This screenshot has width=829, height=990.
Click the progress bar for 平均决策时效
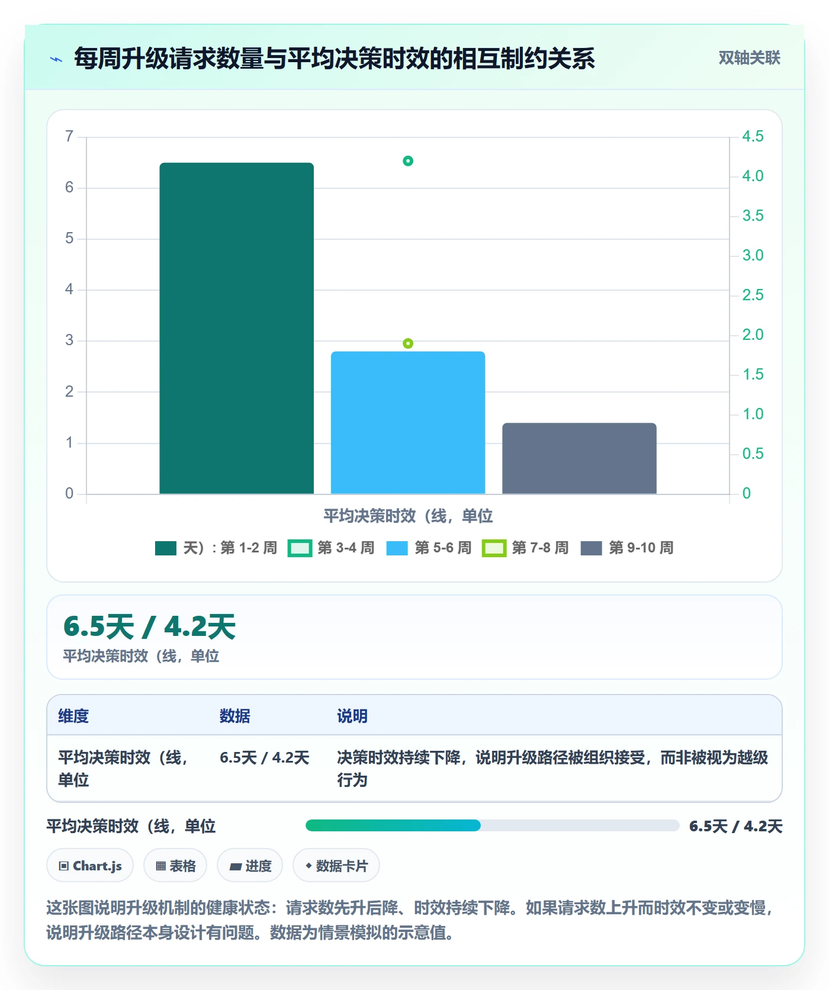coord(492,825)
